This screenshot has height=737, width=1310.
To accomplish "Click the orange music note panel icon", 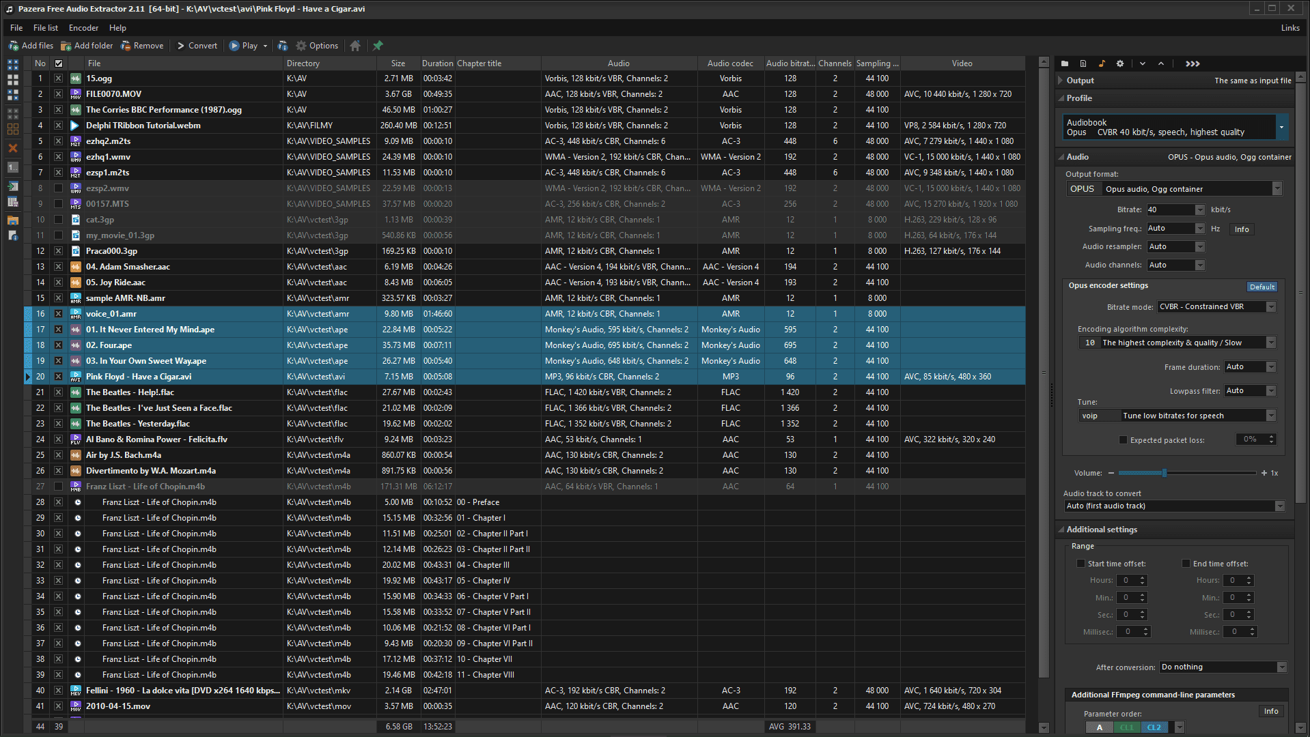I will coord(1102,63).
